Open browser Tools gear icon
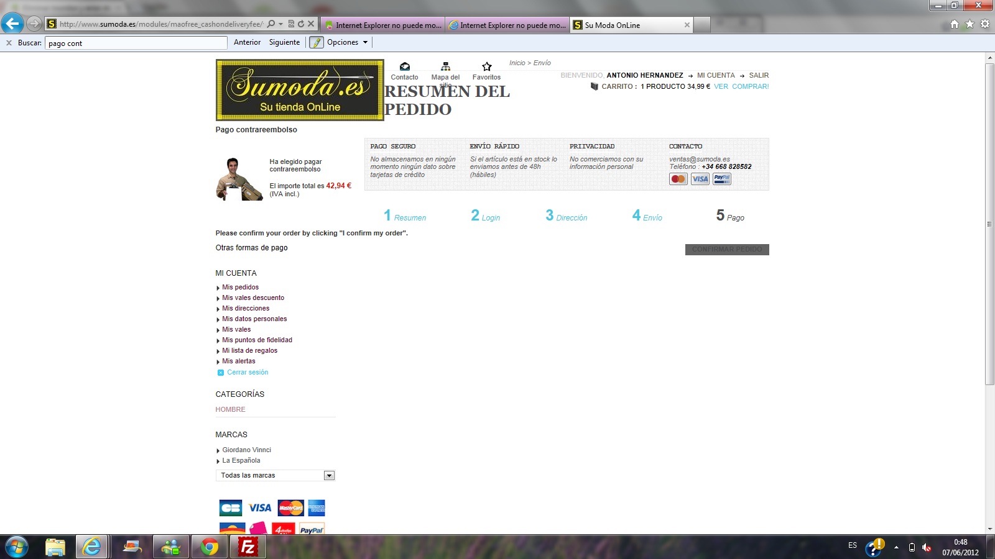 coord(985,24)
